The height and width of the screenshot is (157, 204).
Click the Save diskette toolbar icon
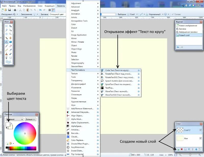click(x=9, y=10)
